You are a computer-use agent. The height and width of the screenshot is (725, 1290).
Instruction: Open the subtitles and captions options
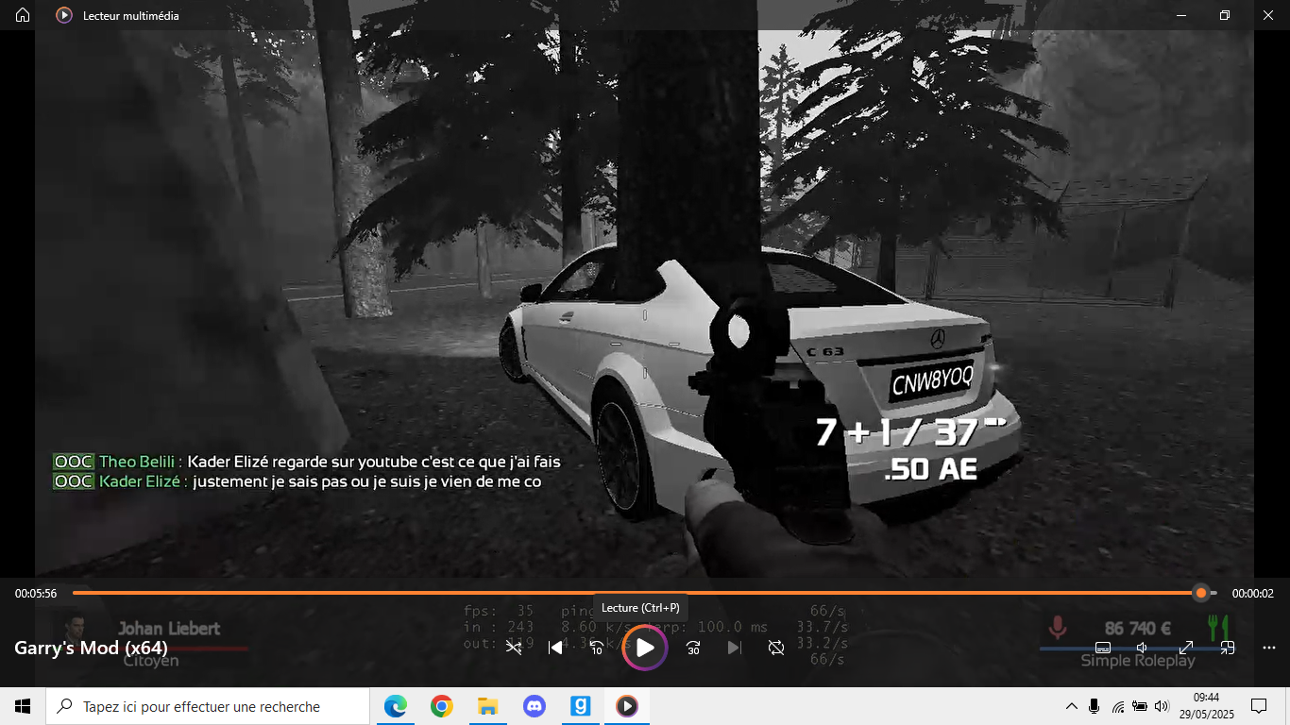pyautogui.click(x=1103, y=648)
